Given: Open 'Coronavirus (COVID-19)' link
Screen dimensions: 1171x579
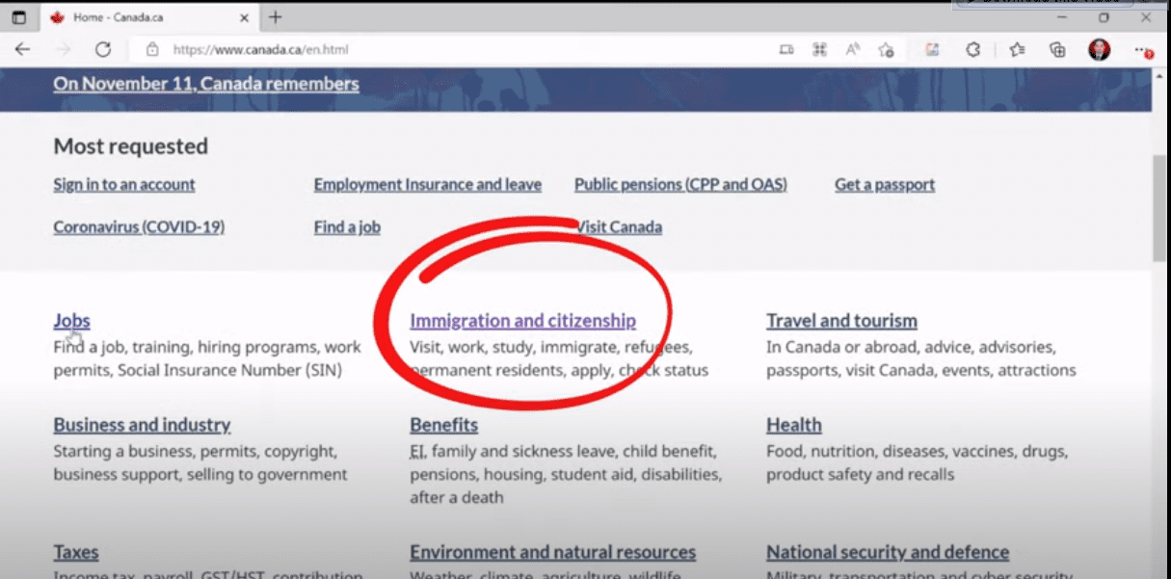Looking at the screenshot, I should [x=139, y=227].
